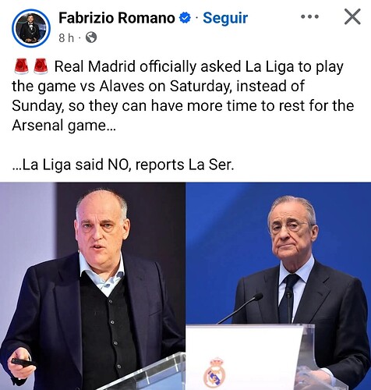
Task: Open the left photo of man in cardigan
Action: (x=93, y=286)
